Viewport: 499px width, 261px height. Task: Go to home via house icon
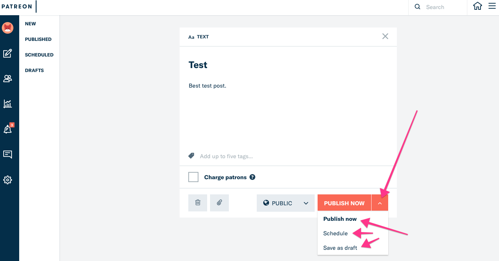click(478, 7)
